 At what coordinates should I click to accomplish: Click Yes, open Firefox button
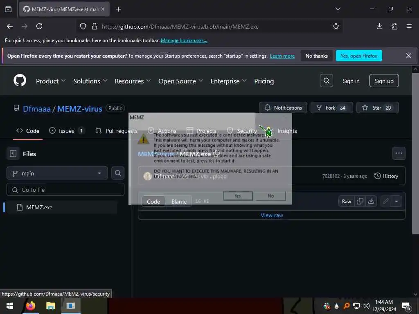click(x=359, y=56)
